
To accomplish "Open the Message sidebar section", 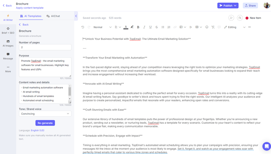I will pos(8,56).
